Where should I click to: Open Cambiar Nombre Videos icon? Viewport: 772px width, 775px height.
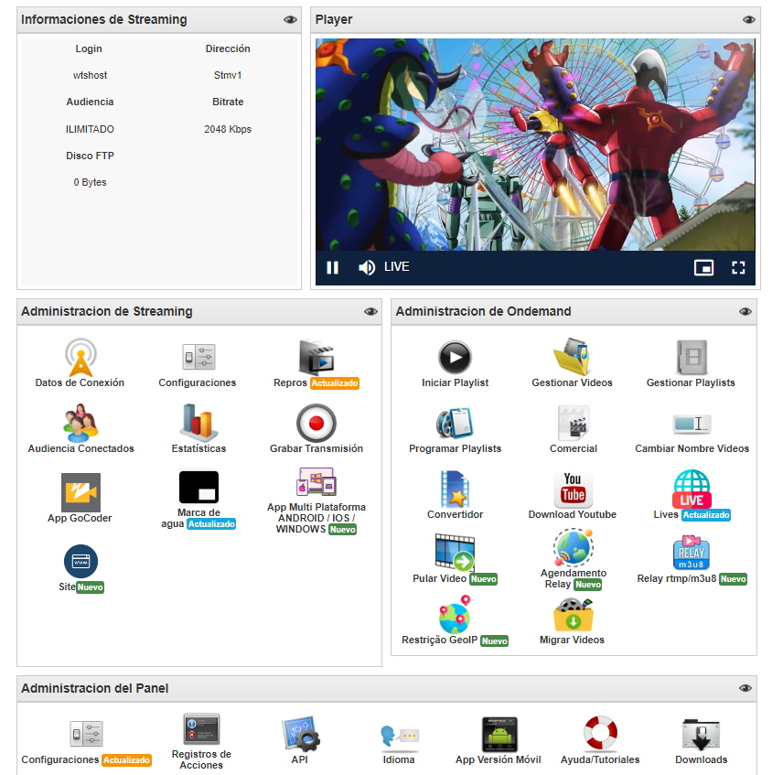tap(692, 424)
